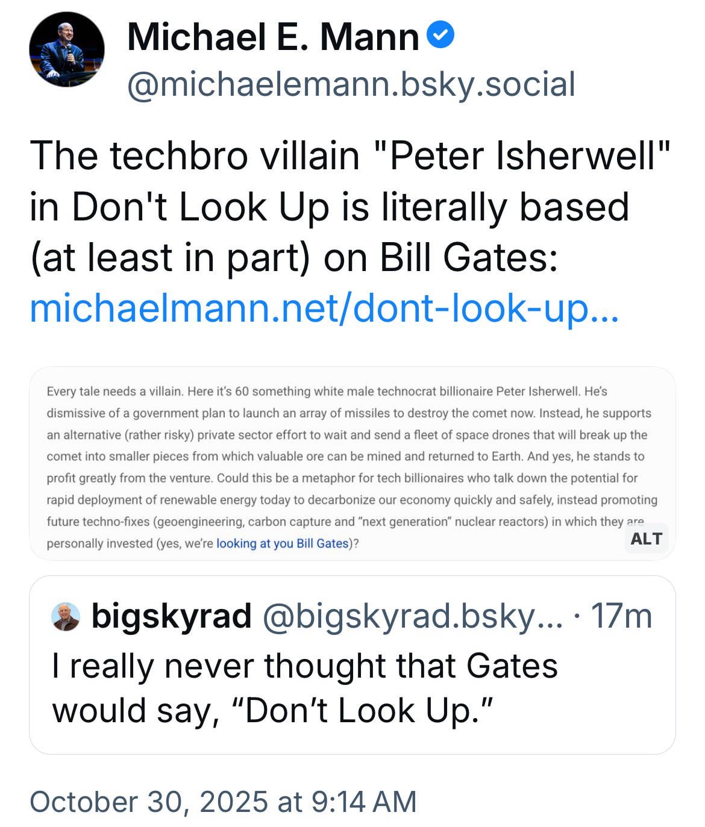Open bigskyrad's small profile avatar
The height and width of the screenshot is (827, 705).
coord(67,616)
